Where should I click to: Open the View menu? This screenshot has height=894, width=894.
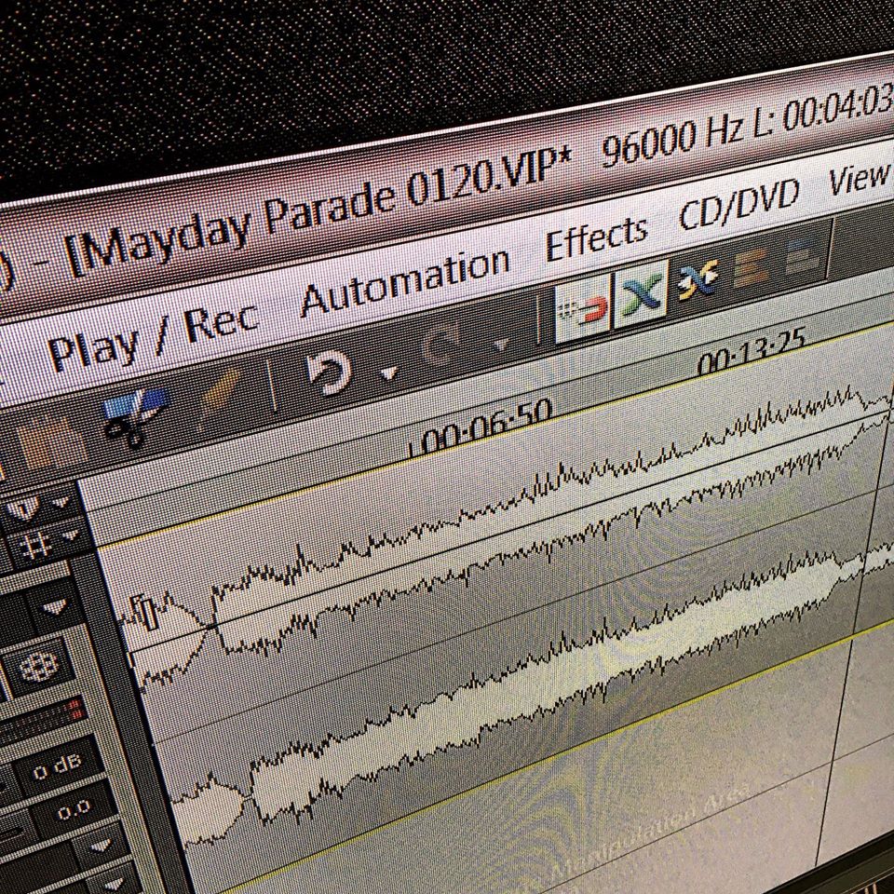[860, 178]
